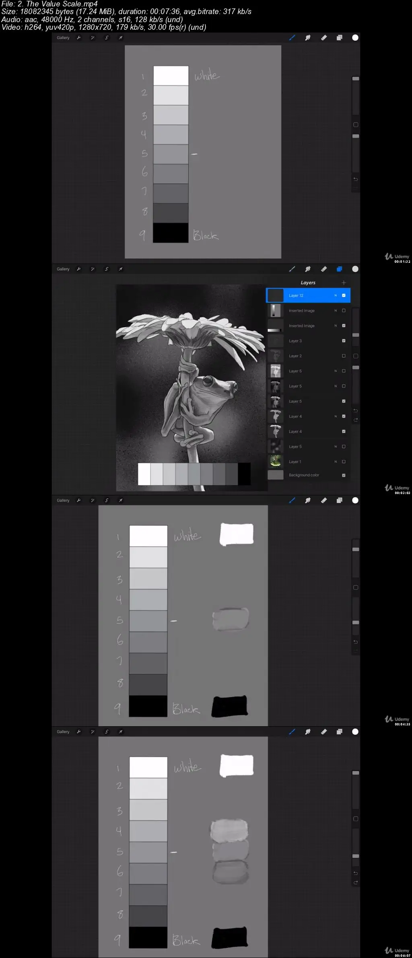Select the Brush tool in the 00:04:35 frame
The height and width of the screenshot is (958, 412).
click(x=292, y=501)
